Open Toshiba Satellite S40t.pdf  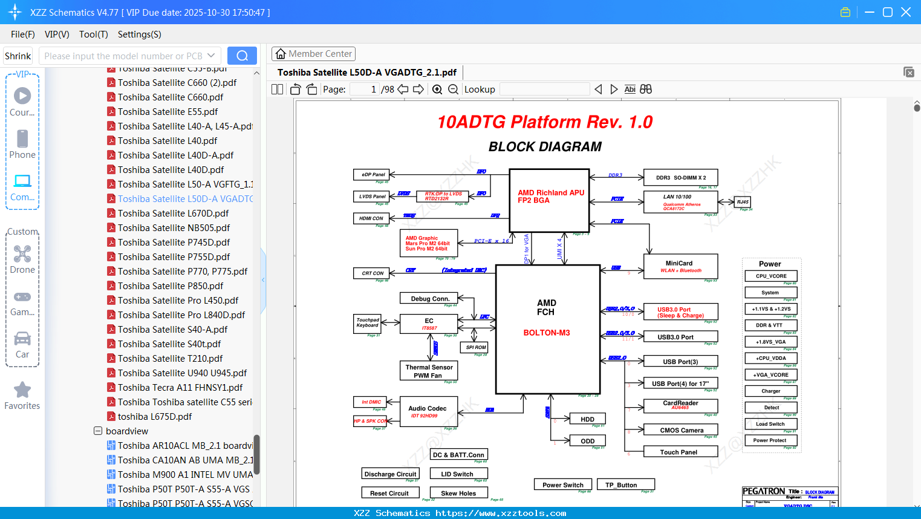pyautogui.click(x=169, y=344)
